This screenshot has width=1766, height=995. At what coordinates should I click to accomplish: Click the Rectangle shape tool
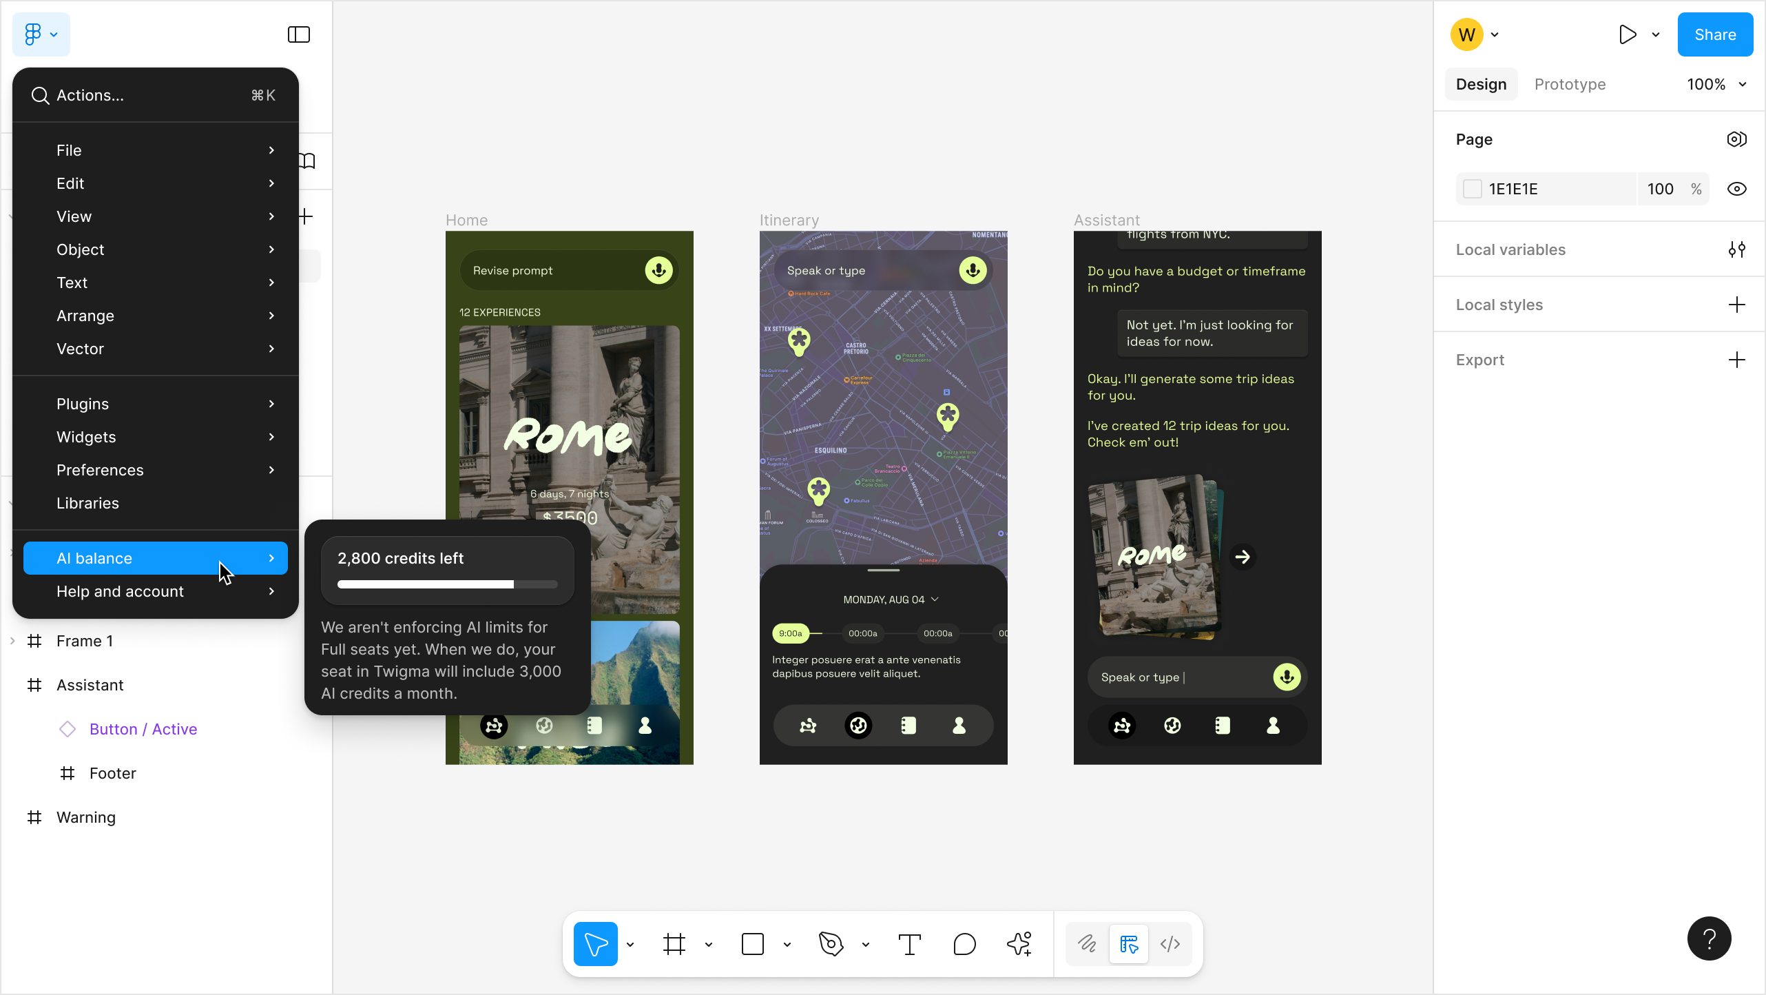pyautogui.click(x=752, y=943)
